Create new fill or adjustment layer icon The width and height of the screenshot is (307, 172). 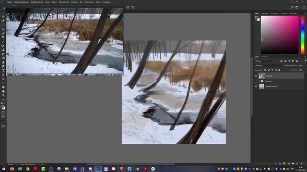tap(289, 163)
